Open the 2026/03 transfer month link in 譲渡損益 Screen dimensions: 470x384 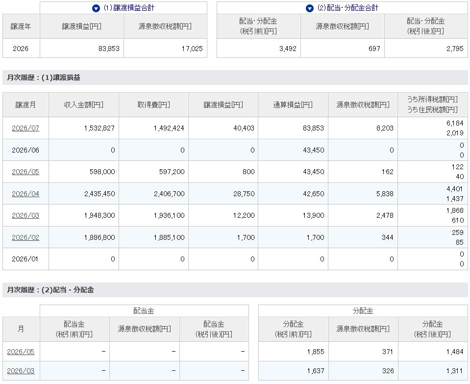click(x=25, y=215)
